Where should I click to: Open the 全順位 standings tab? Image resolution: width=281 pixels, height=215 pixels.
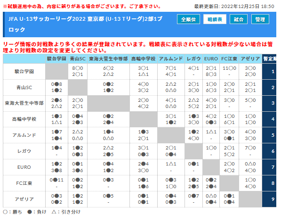coord(188,19)
